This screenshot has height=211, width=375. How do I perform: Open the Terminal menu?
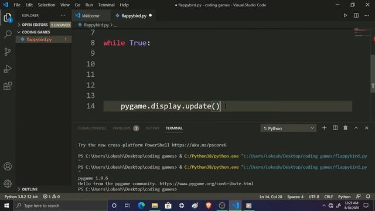[106, 5]
